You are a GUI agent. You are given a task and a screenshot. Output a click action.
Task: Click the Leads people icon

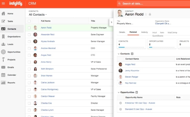point(3,44)
